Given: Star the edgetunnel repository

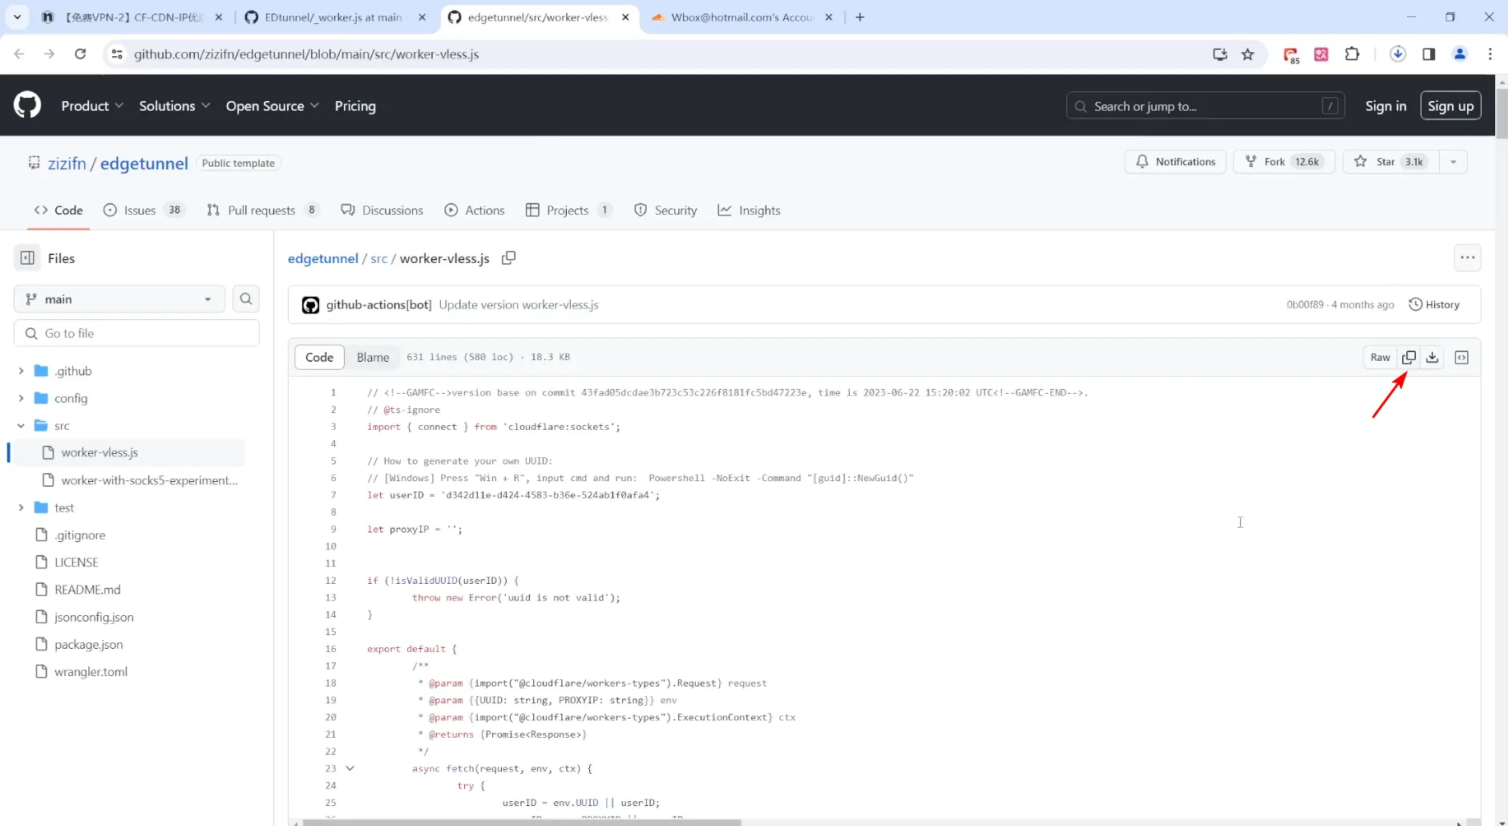Looking at the screenshot, I should point(1392,162).
